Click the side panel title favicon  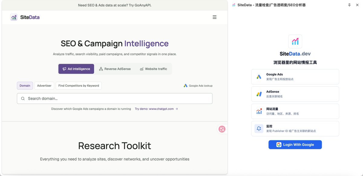234,5
